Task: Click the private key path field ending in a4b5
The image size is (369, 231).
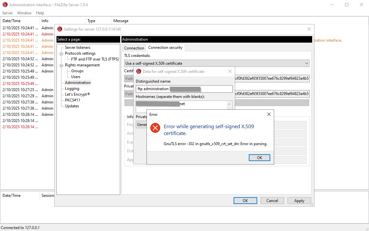Action: [x=272, y=94]
